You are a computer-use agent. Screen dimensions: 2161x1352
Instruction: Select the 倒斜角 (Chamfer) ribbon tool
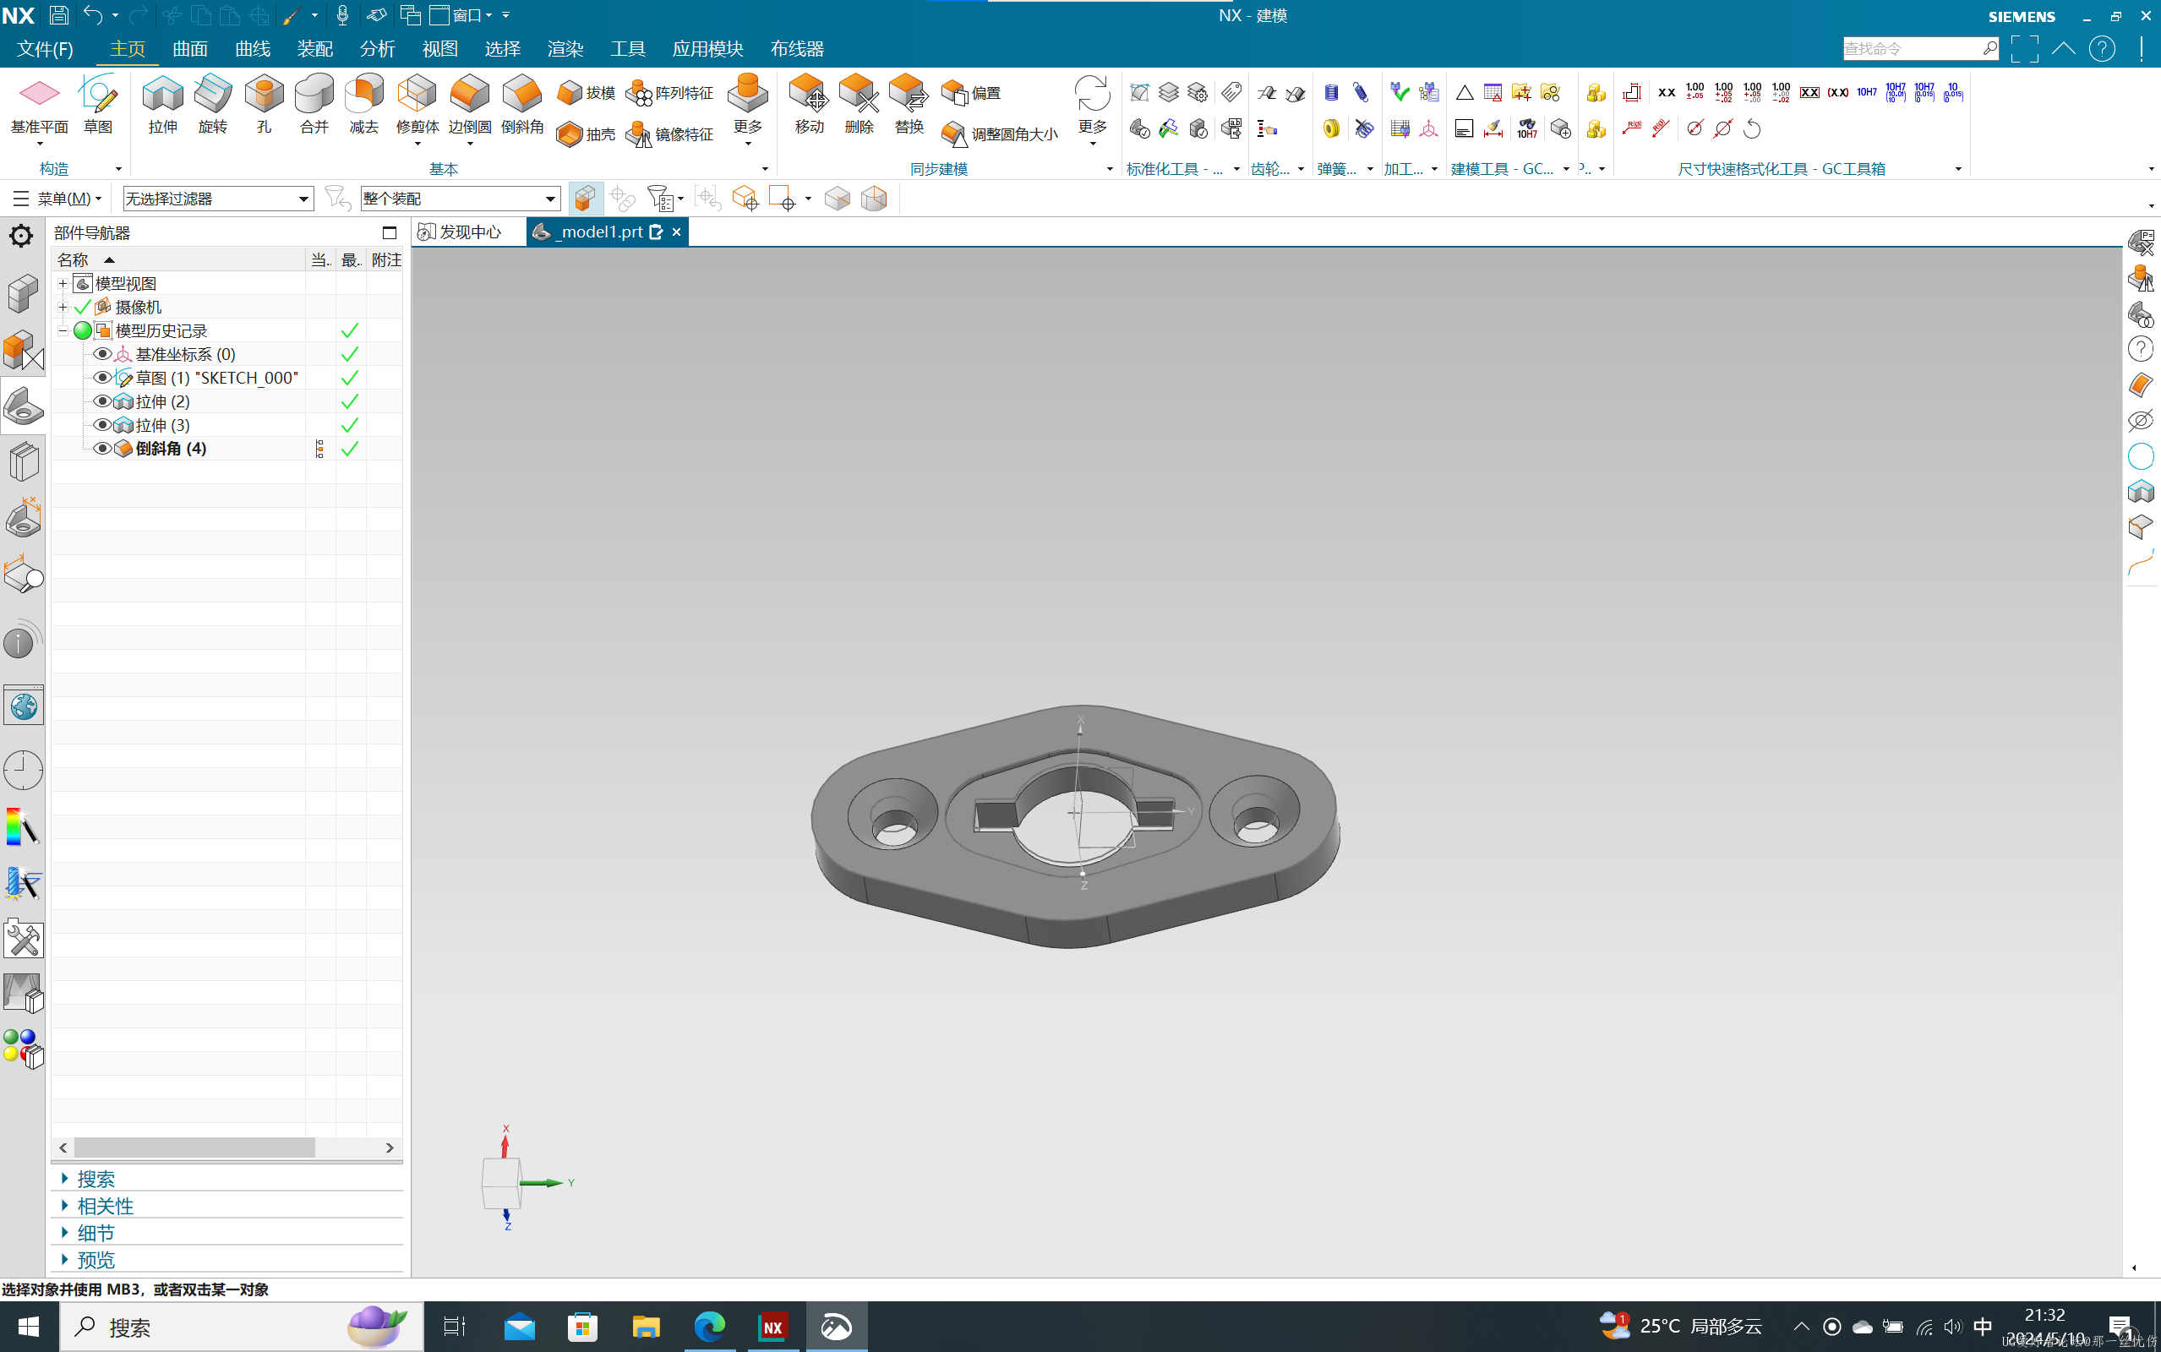[522, 105]
